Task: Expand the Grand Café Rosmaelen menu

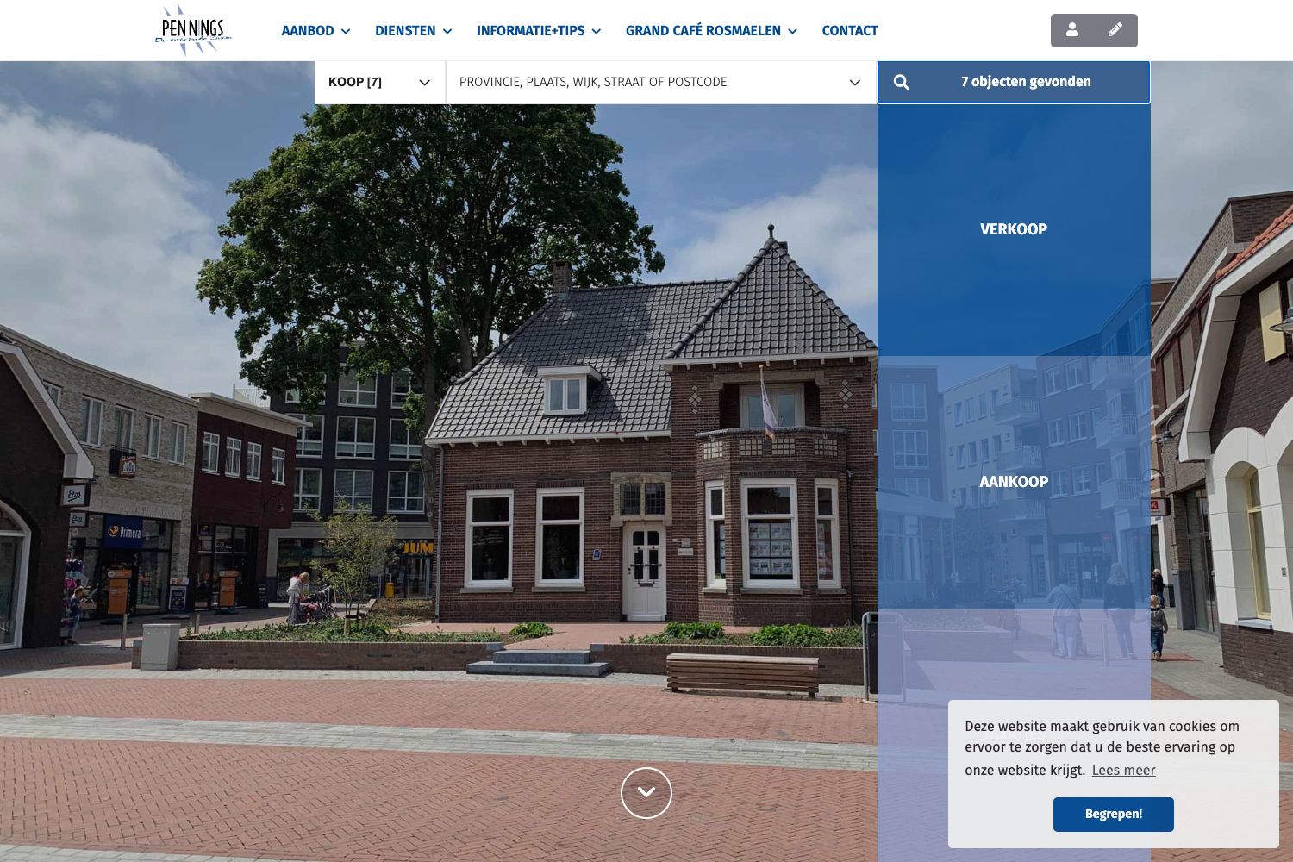Action: (x=711, y=31)
